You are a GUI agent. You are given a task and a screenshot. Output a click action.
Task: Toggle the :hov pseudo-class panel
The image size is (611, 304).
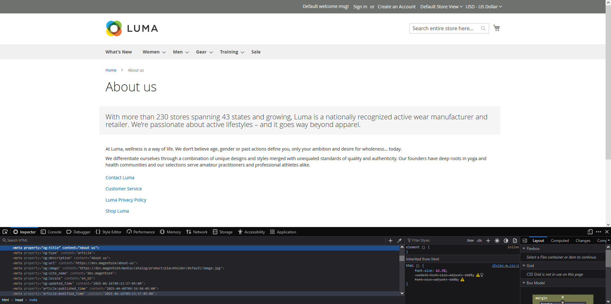470,240
